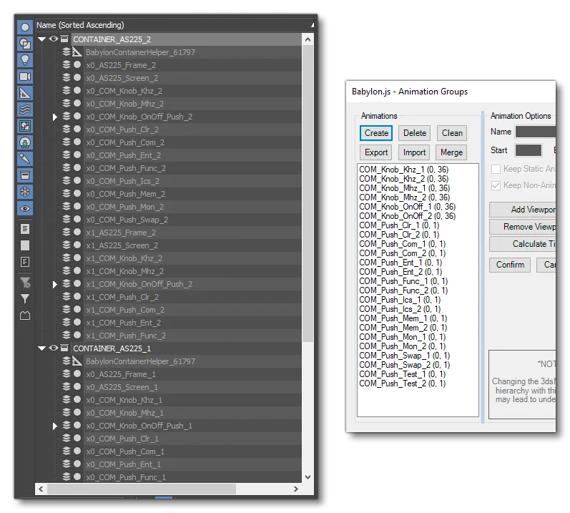The height and width of the screenshot is (513, 570).
Task: Click container icon beside CONTAINER_AS225_1
Action: click(x=64, y=348)
